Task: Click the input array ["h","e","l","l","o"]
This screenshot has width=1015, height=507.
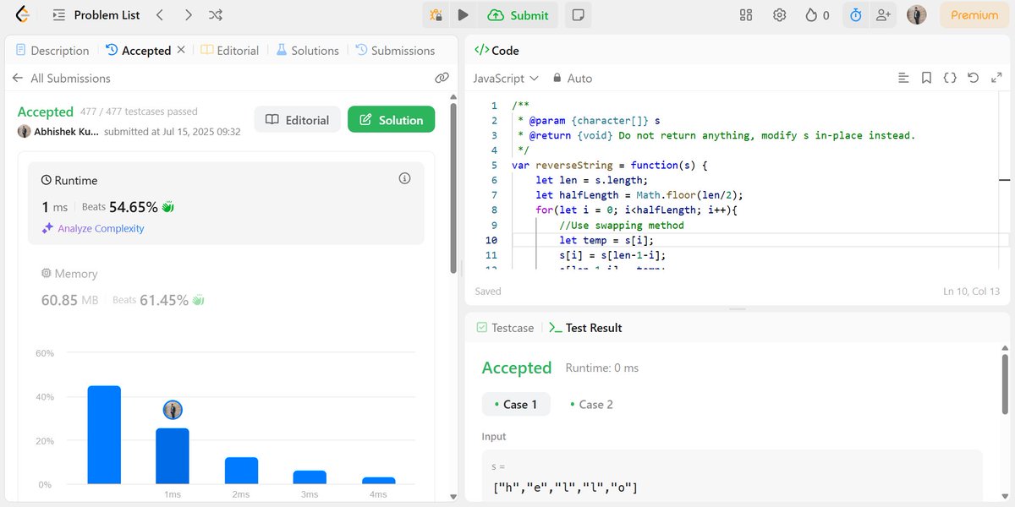Action: tap(565, 488)
